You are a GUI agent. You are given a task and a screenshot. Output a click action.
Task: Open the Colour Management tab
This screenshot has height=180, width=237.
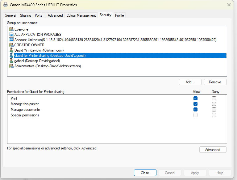pyautogui.click(x=81, y=15)
